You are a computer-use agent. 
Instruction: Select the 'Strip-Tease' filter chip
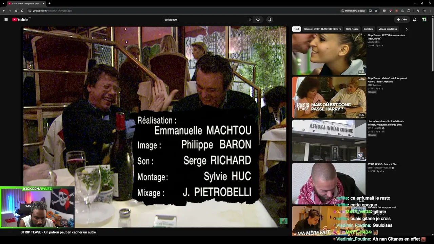click(x=352, y=29)
